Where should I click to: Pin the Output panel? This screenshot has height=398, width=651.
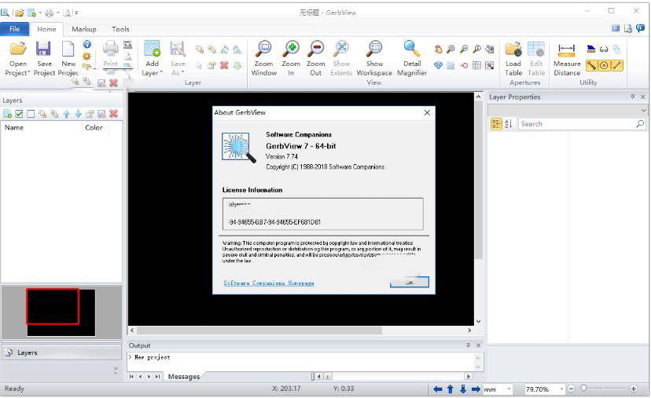click(468, 345)
